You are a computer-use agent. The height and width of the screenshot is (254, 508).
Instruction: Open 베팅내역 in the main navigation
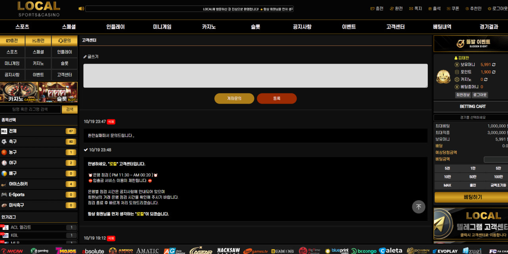click(442, 27)
